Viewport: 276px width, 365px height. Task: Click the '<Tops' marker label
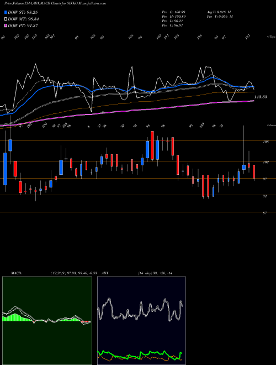(272, 37)
